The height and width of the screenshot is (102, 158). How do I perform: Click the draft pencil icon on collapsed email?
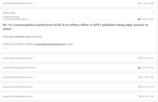tap(4, 68)
